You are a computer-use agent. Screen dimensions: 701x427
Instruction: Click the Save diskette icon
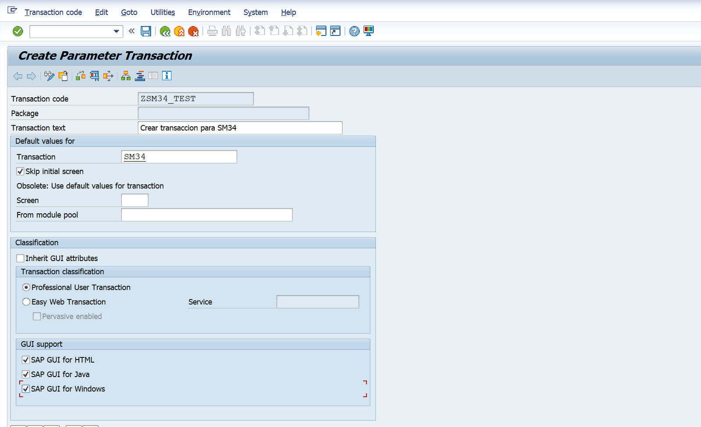[146, 31]
